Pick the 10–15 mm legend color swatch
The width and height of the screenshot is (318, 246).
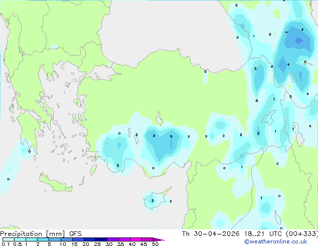66,239
